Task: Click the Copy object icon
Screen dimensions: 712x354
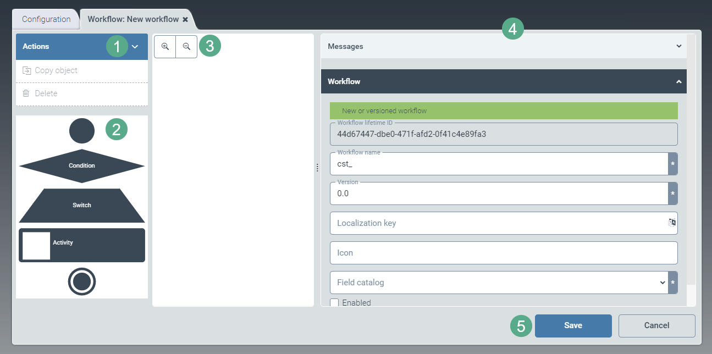Action: click(27, 70)
